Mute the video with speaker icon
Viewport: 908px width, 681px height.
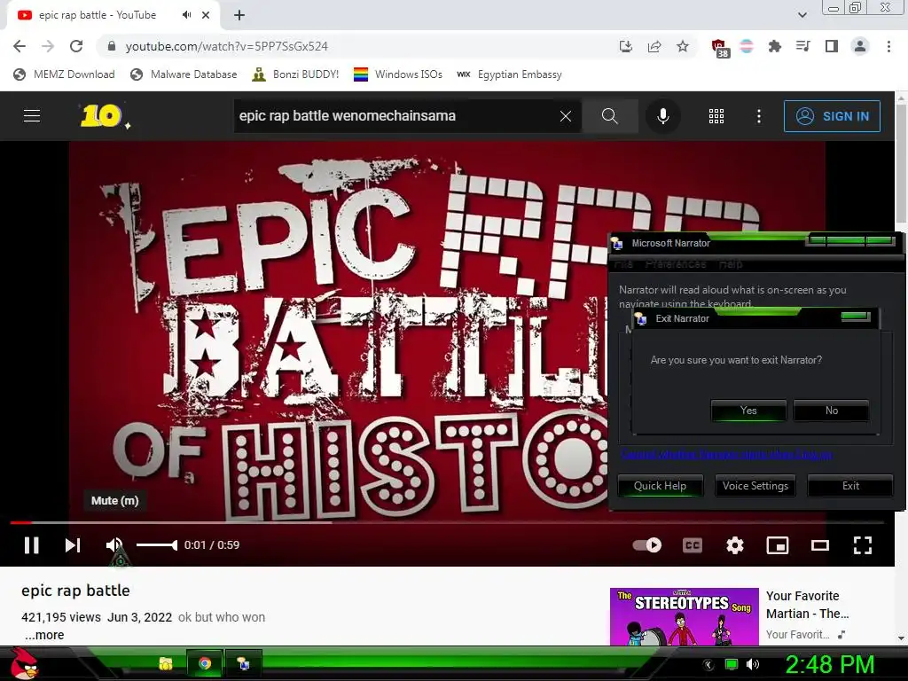pos(114,545)
